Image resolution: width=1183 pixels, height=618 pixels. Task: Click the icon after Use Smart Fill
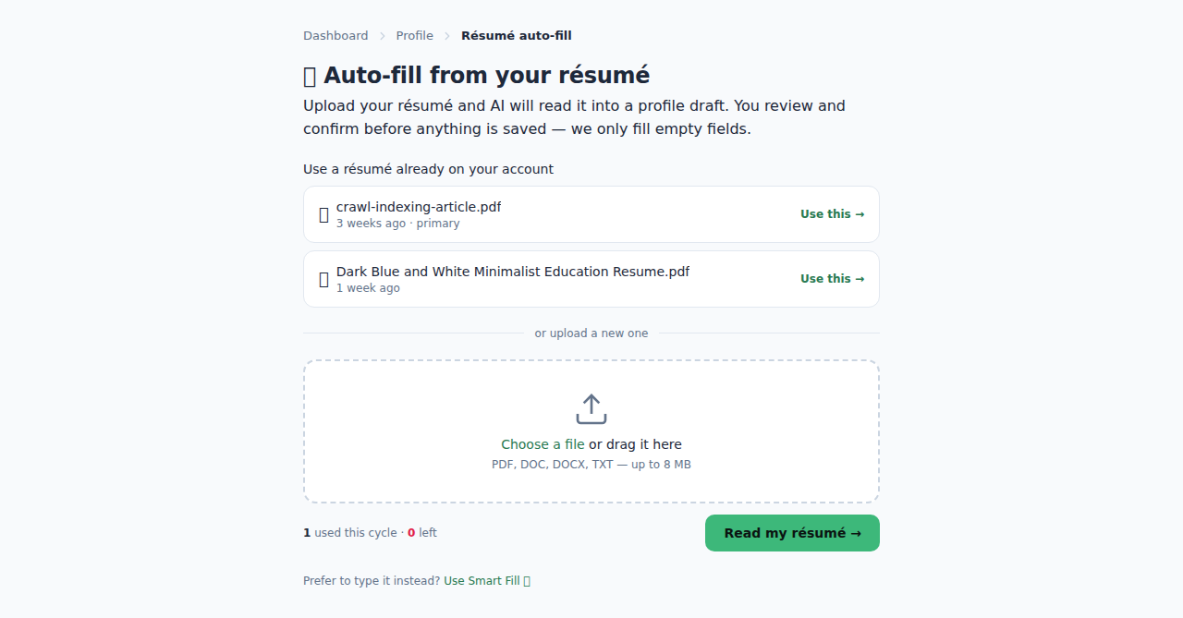point(527,581)
